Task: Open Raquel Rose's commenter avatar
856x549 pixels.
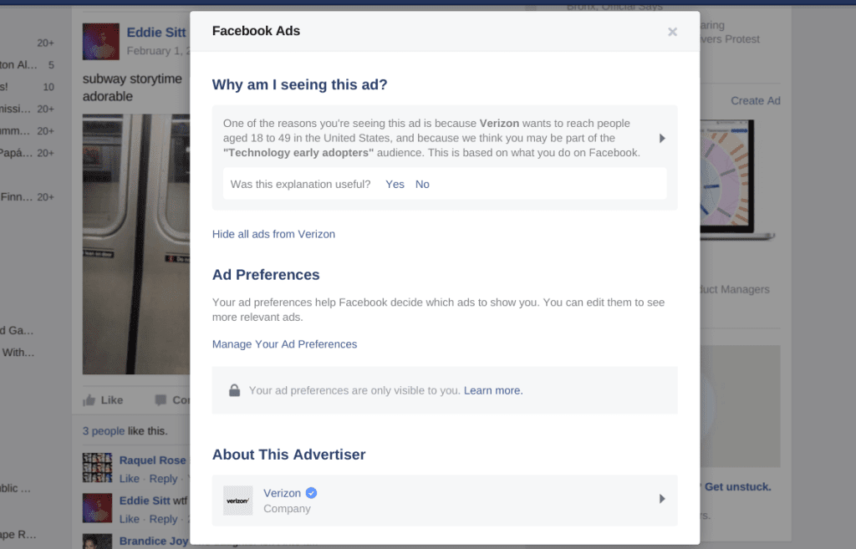Action: click(97, 468)
